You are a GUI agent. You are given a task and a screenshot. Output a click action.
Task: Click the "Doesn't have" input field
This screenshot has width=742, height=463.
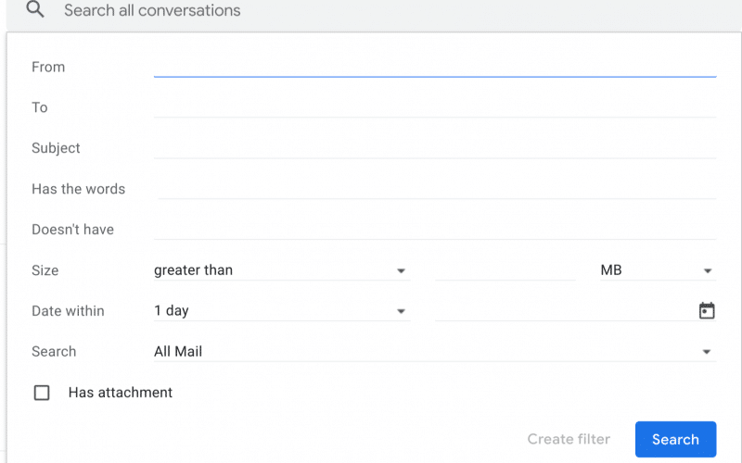coord(434,230)
